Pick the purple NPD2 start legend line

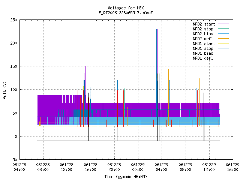[x=223, y=24]
